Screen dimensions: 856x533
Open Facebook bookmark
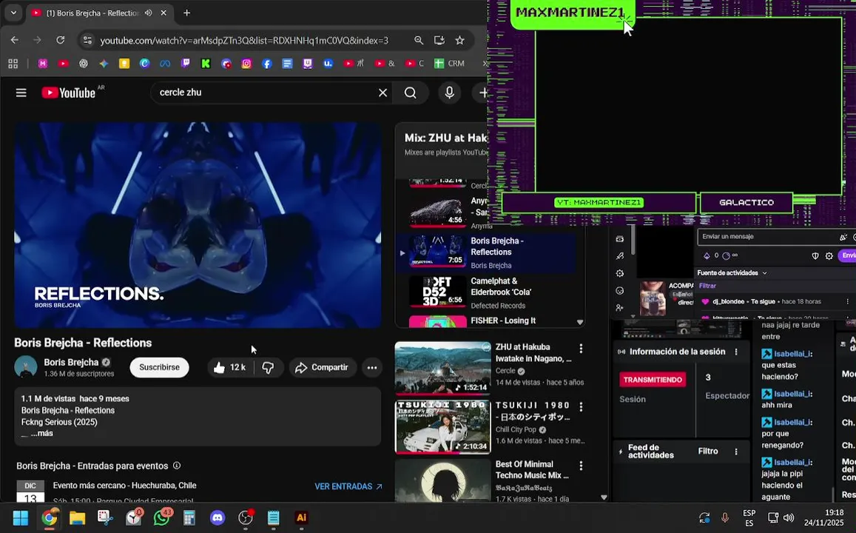pyautogui.click(x=267, y=64)
